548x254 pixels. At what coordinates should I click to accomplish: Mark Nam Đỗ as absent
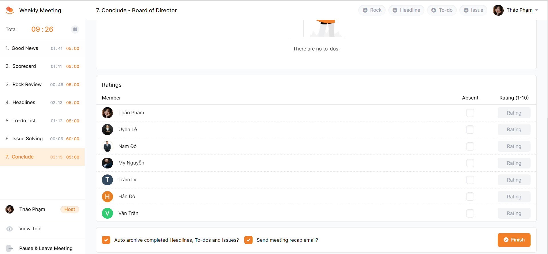(470, 147)
